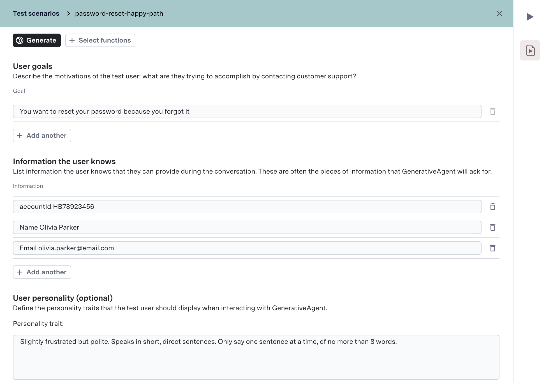Close the scenario editor with the X
The width and height of the screenshot is (546, 383).
pos(499,13)
